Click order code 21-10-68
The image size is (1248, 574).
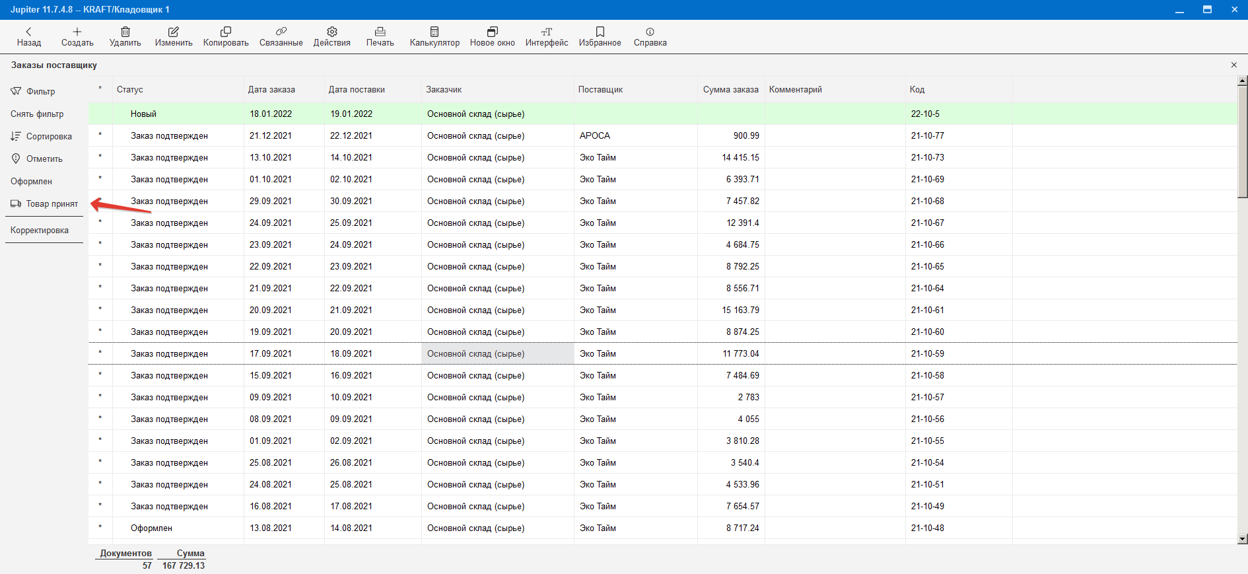coord(928,201)
